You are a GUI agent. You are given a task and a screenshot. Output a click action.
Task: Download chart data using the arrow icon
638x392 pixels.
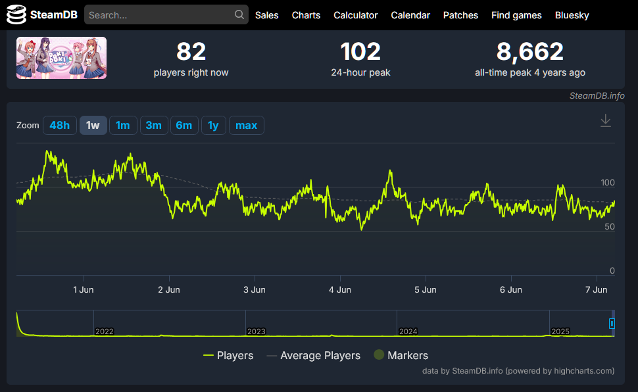[x=606, y=120]
